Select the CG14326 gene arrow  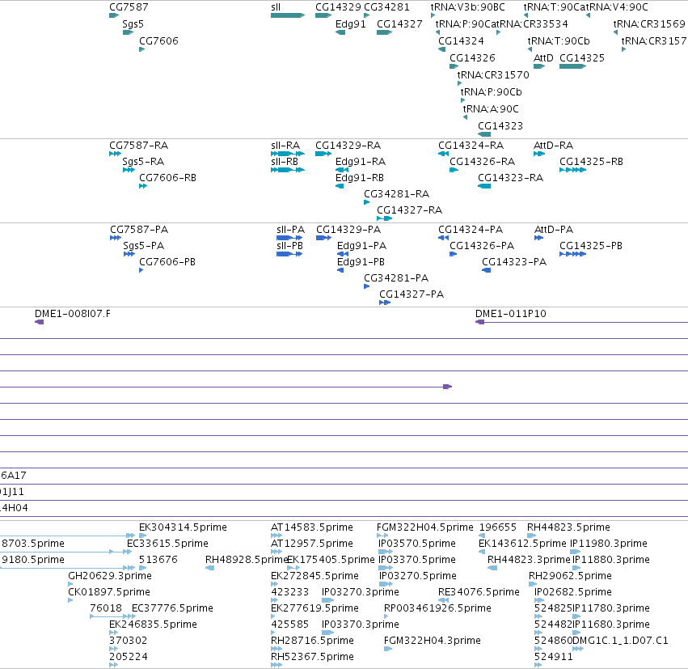click(x=454, y=66)
